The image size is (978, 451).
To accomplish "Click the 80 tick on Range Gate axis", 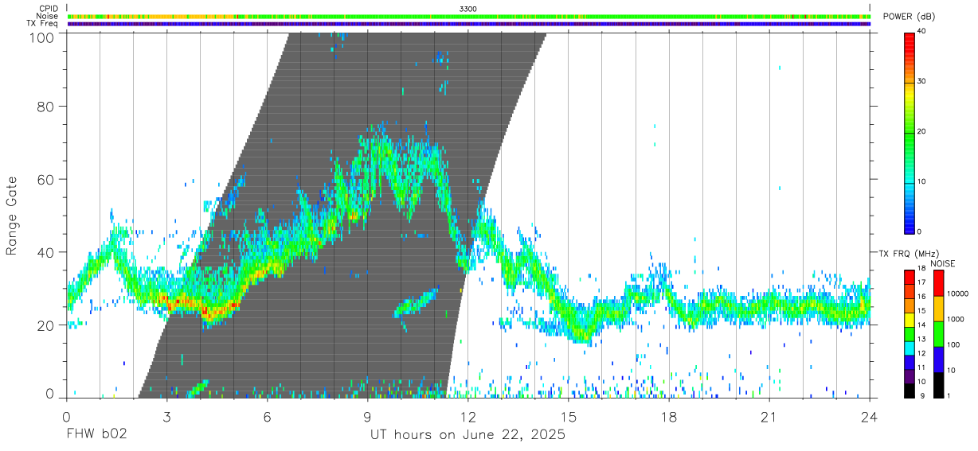I will [x=45, y=107].
